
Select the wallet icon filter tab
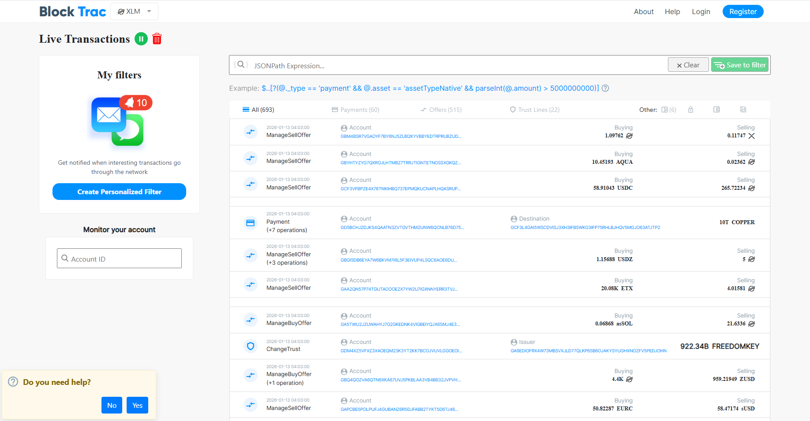[716, 110]
